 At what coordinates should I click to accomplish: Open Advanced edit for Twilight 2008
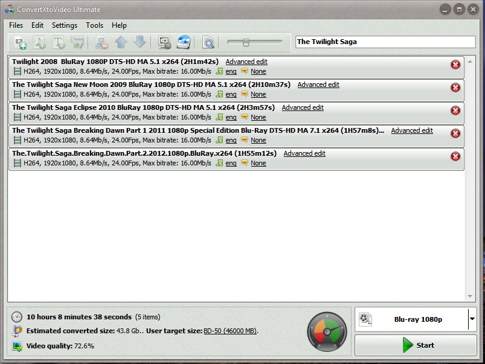[x=246, y=62]
